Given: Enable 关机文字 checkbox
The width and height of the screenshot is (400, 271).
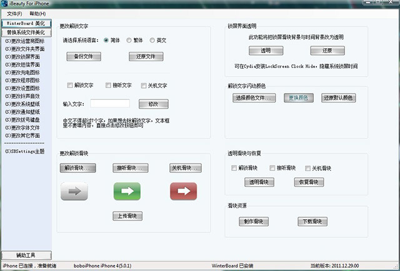Looking at the screenshot, I should coord(144,86).
